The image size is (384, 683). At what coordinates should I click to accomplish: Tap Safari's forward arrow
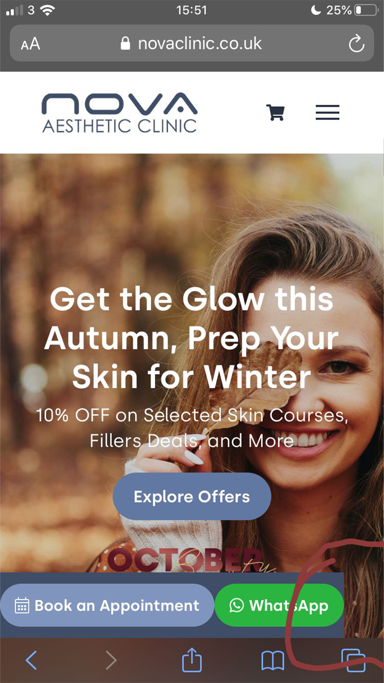(111, 660)
